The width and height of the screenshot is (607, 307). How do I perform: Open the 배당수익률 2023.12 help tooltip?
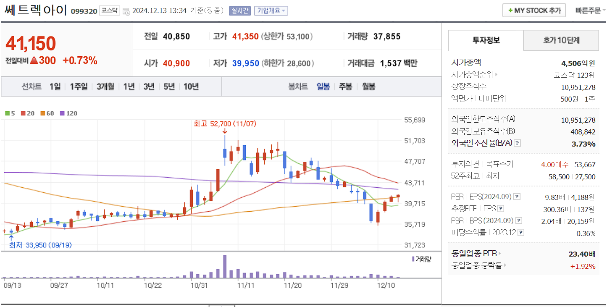[x=520, y=231]
